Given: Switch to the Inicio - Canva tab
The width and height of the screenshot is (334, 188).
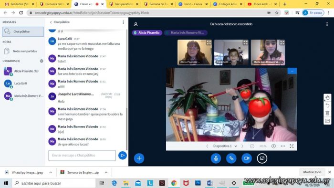Looking at the screenshot, I should [193, 4].
